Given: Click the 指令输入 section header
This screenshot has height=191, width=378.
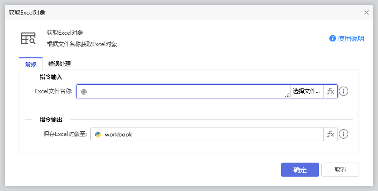Looking at the screenshot, I should click(x=54, y=77).
